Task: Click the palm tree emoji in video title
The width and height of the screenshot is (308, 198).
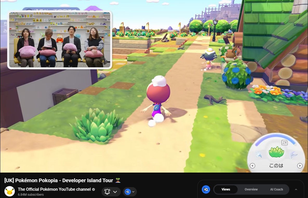Action: coord(118,180)
